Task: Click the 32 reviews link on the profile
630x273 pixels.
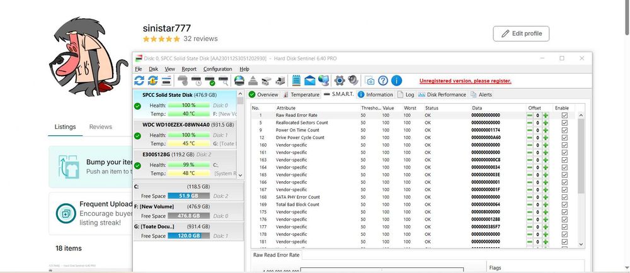Action: click(x=200, y=39)
